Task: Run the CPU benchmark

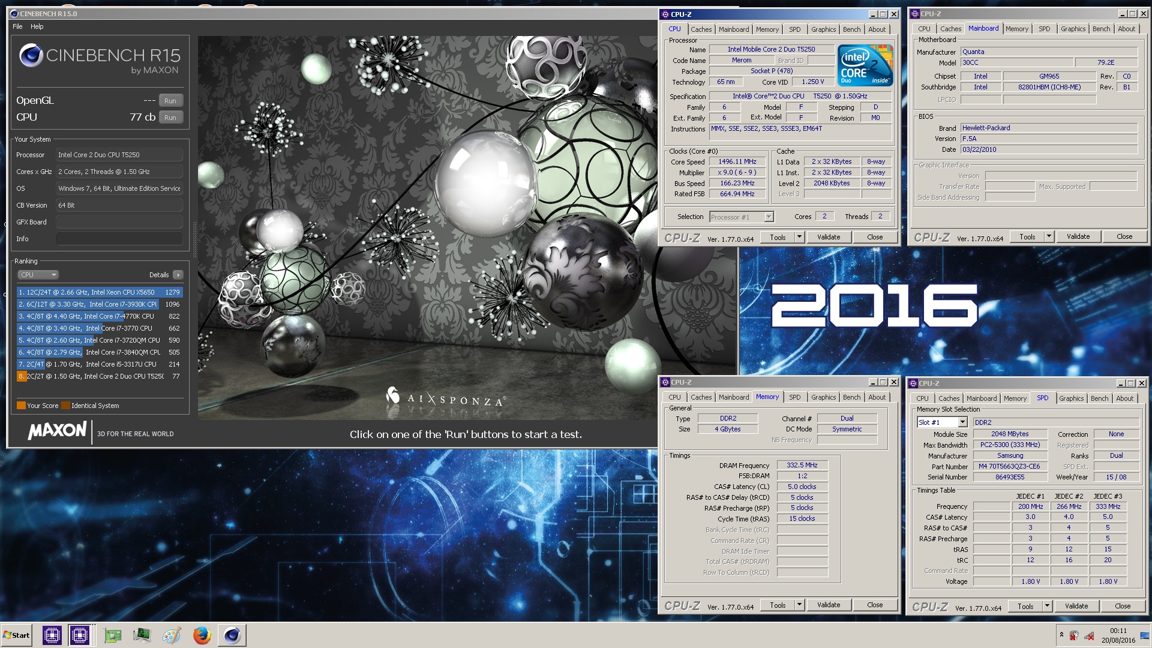Action: pyautogui.click(x=170, y=118)
